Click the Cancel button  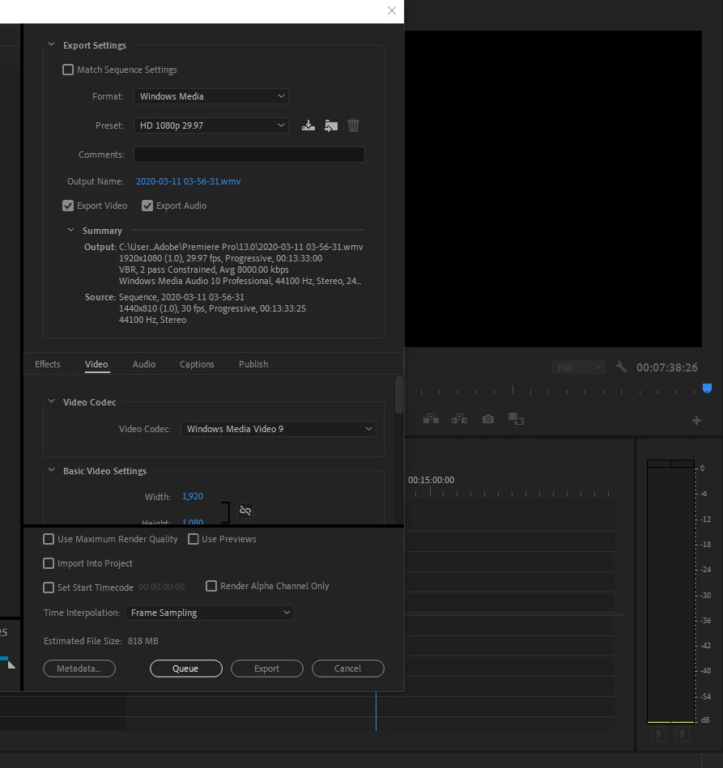[347, 668]
